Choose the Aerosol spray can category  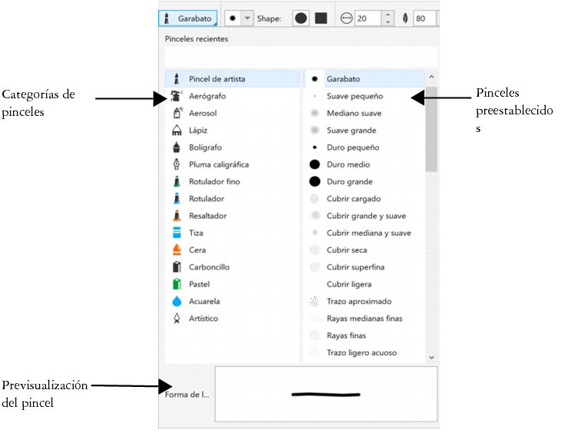point(203,113)
